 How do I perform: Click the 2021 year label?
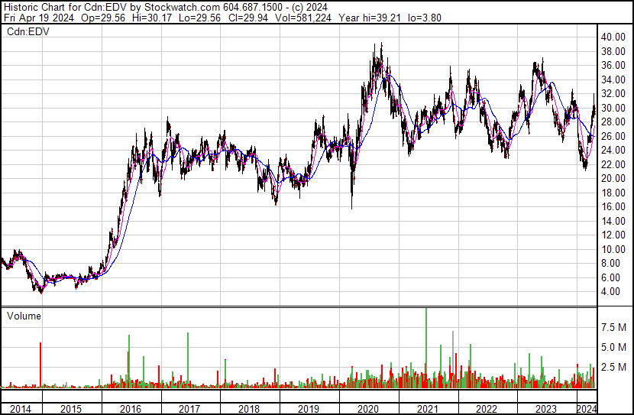tap(427, 409)
